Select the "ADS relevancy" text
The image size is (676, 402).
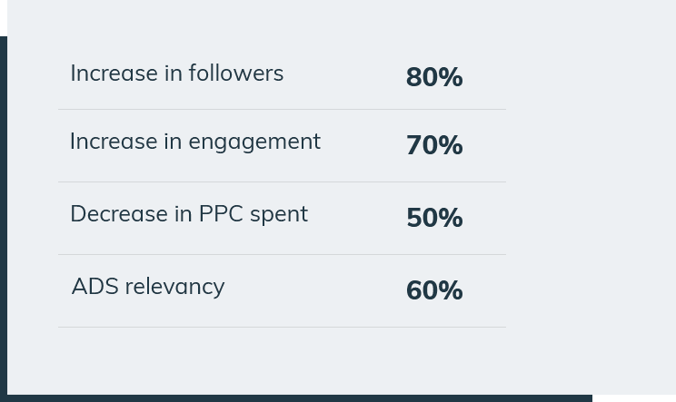(x=148, y=287)
